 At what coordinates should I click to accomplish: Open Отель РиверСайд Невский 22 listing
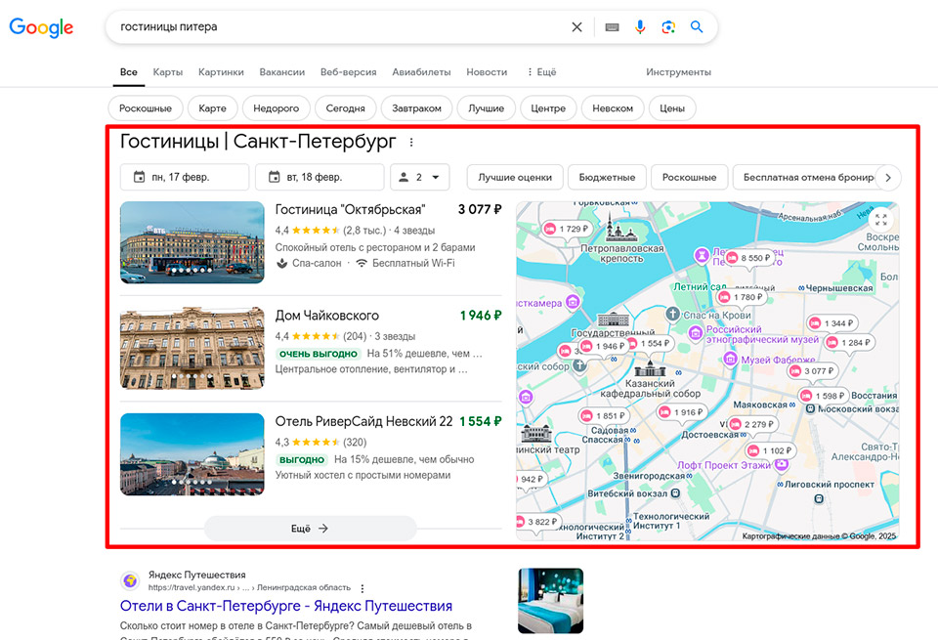tap(363, 422)
